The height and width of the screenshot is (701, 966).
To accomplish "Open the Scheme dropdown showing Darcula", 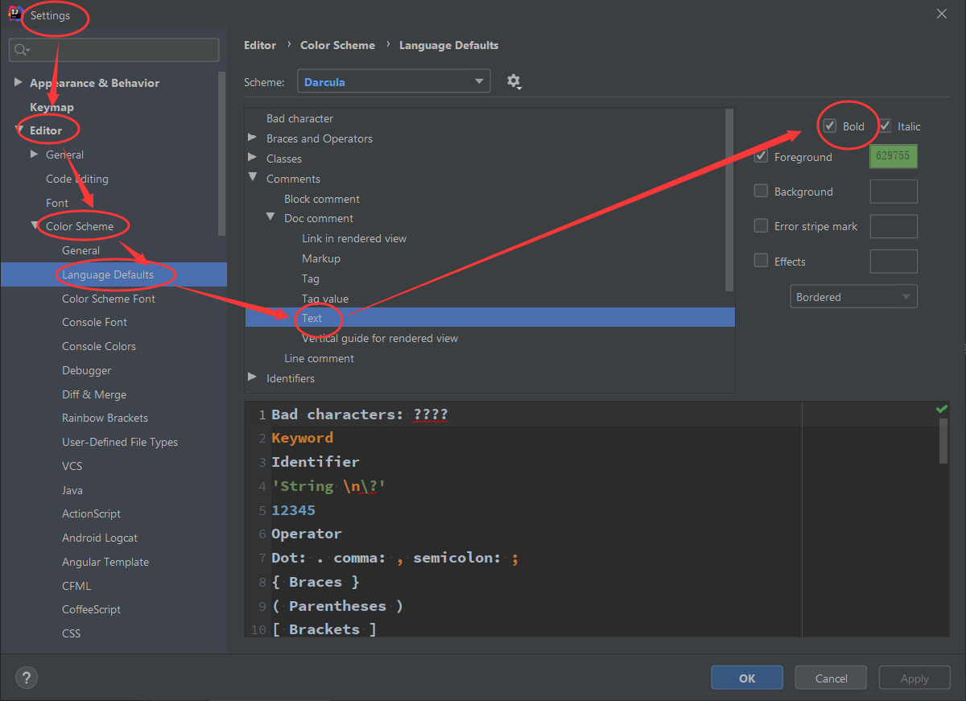I will [394, 81].
